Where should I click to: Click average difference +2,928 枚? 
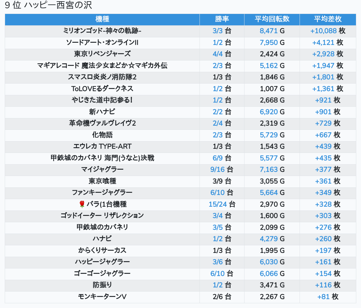(x=328, y=54)
